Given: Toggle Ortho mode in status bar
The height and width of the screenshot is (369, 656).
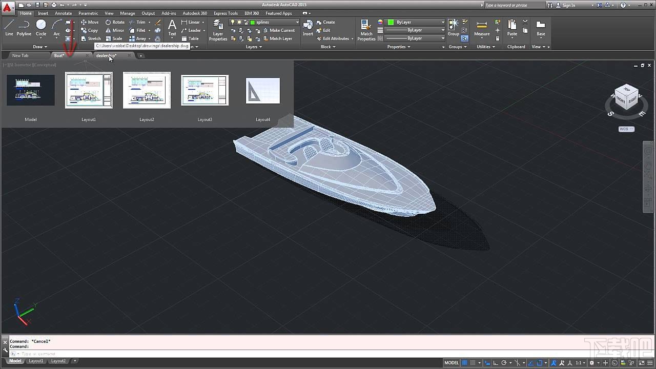Looking at the screenshot, I should 496,362.
